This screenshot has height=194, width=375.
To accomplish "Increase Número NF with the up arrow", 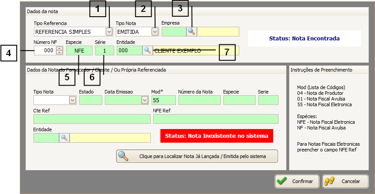I will (x=59, y=49).
